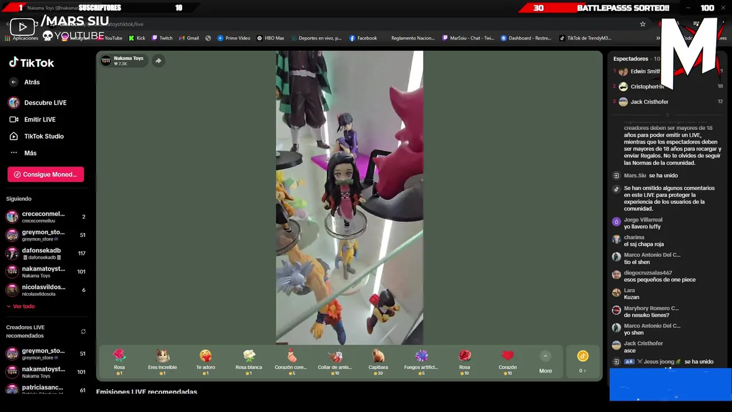Send the Te adoro gift

[205, 362]
